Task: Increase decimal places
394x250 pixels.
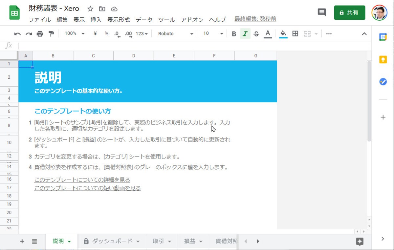Action: click(x=129, y=34)
